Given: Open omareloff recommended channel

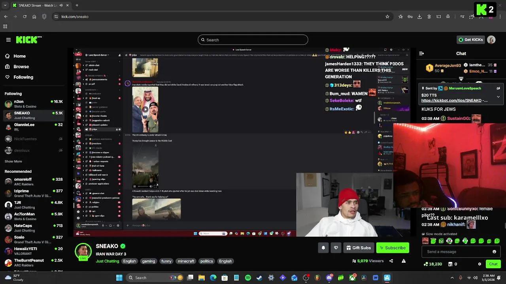Looking at the screenshot, I should pos(34,181).
